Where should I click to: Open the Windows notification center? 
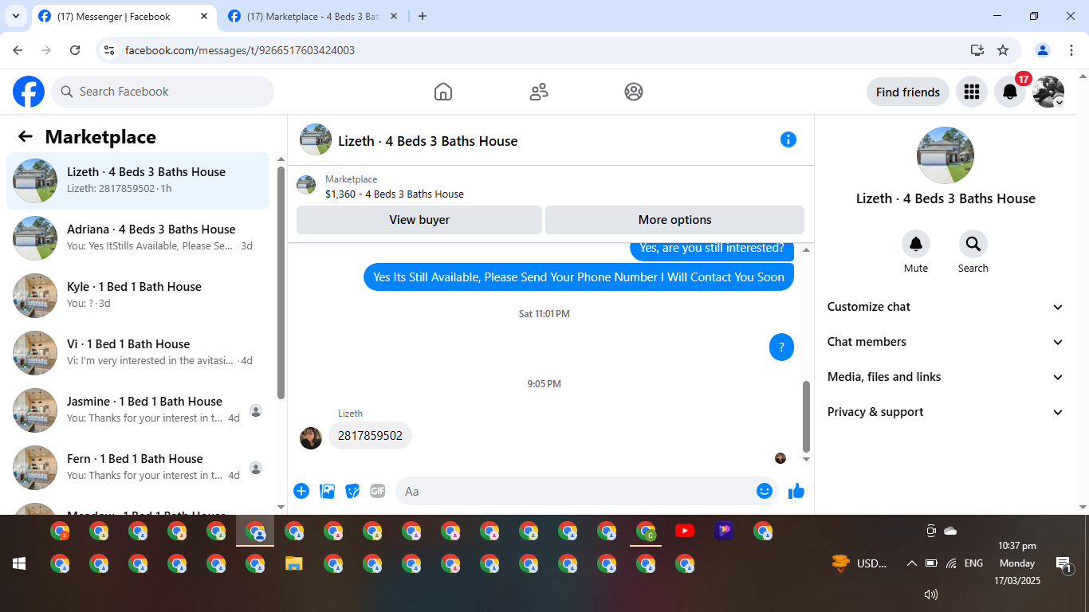[x=1063, y=564]
